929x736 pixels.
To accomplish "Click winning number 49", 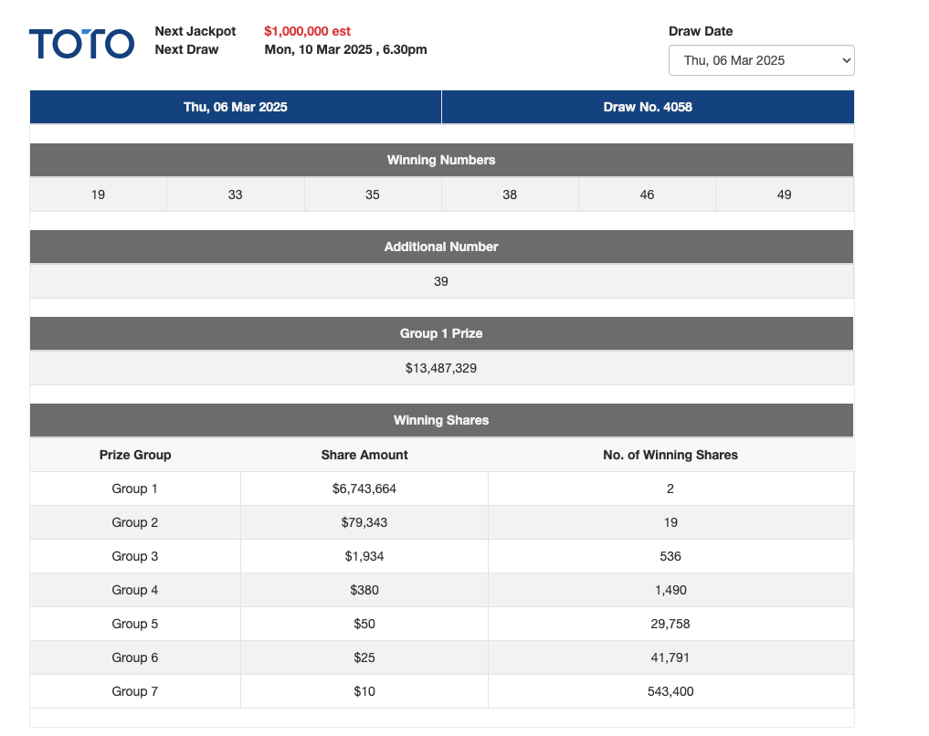I will coord(785,195).
